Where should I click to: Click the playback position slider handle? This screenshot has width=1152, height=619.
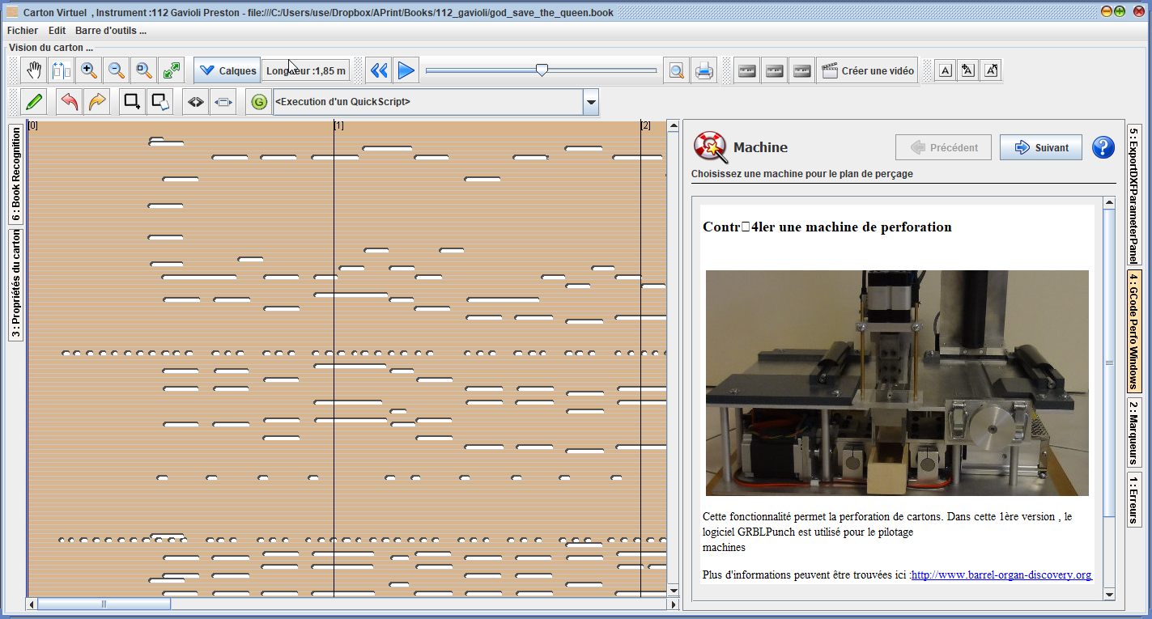click(x=542, y=70)
